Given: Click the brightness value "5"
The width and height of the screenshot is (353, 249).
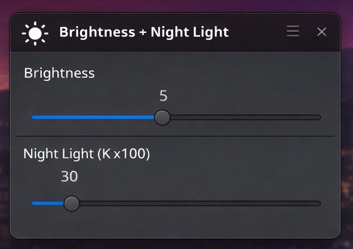Looking at the screenshot, I should point(163,96).
